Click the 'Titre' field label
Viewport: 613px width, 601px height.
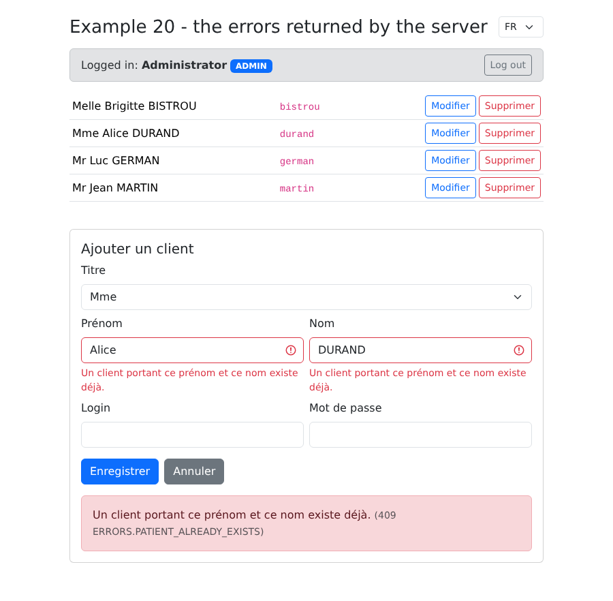coord(93,271)
